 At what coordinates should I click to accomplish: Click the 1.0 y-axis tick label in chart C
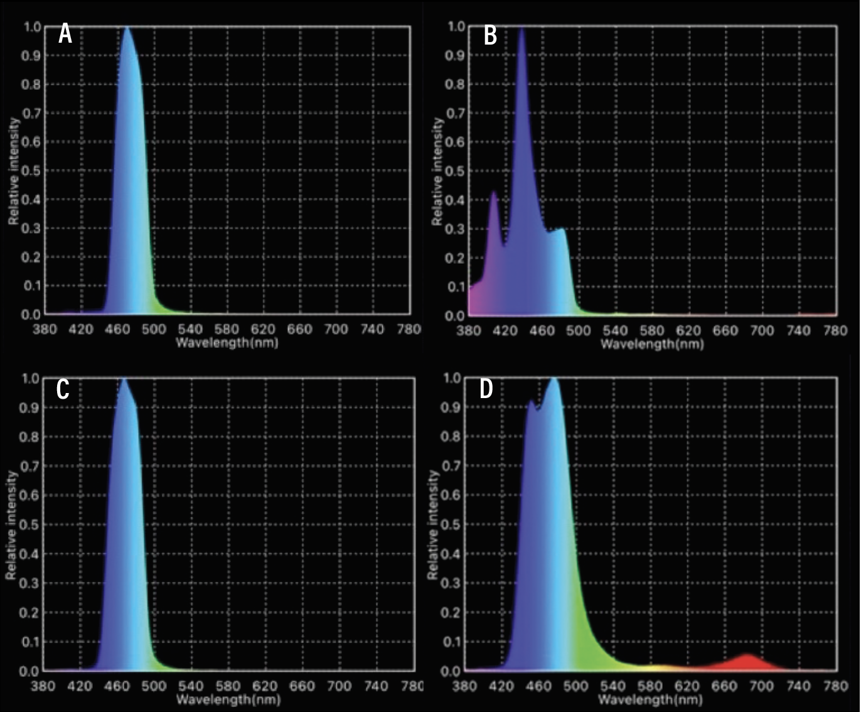click(30, 379)
